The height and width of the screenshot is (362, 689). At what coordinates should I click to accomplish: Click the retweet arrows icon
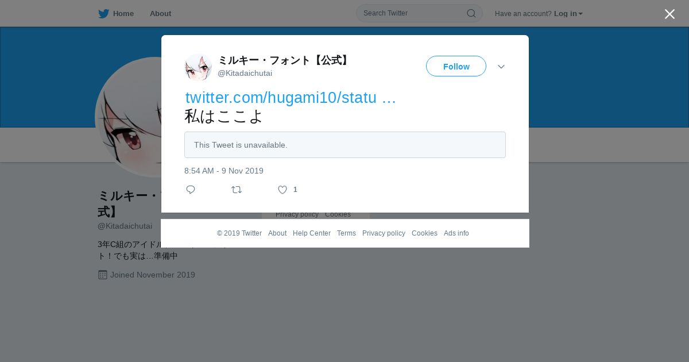[237, 190]
